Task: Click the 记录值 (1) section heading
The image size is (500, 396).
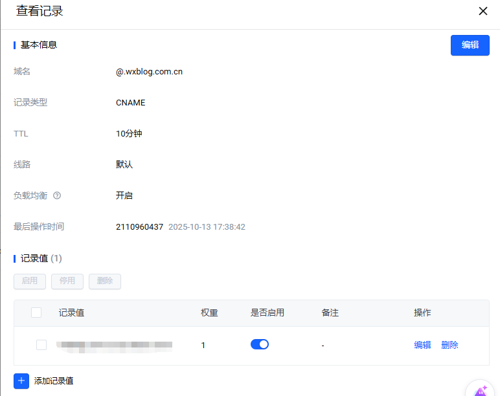Action: pyautogui.click(x=41, y=258)
